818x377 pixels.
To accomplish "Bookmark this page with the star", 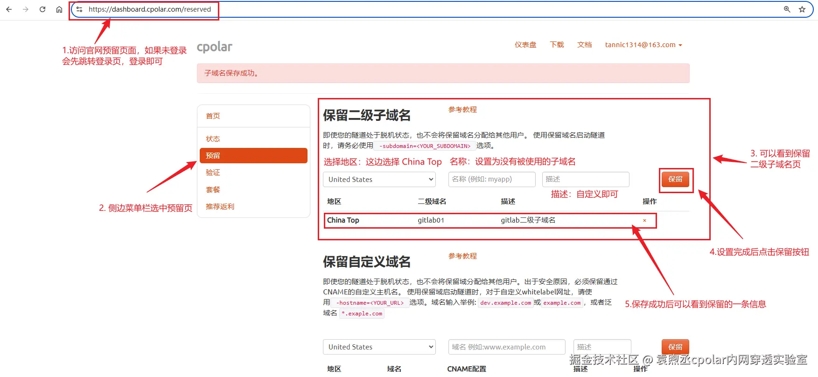I will pyautogui.click(x=802, y=9).
